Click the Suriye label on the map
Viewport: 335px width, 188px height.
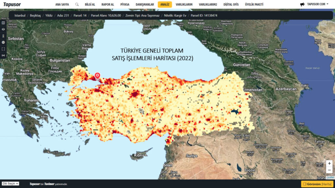[192, 156]
